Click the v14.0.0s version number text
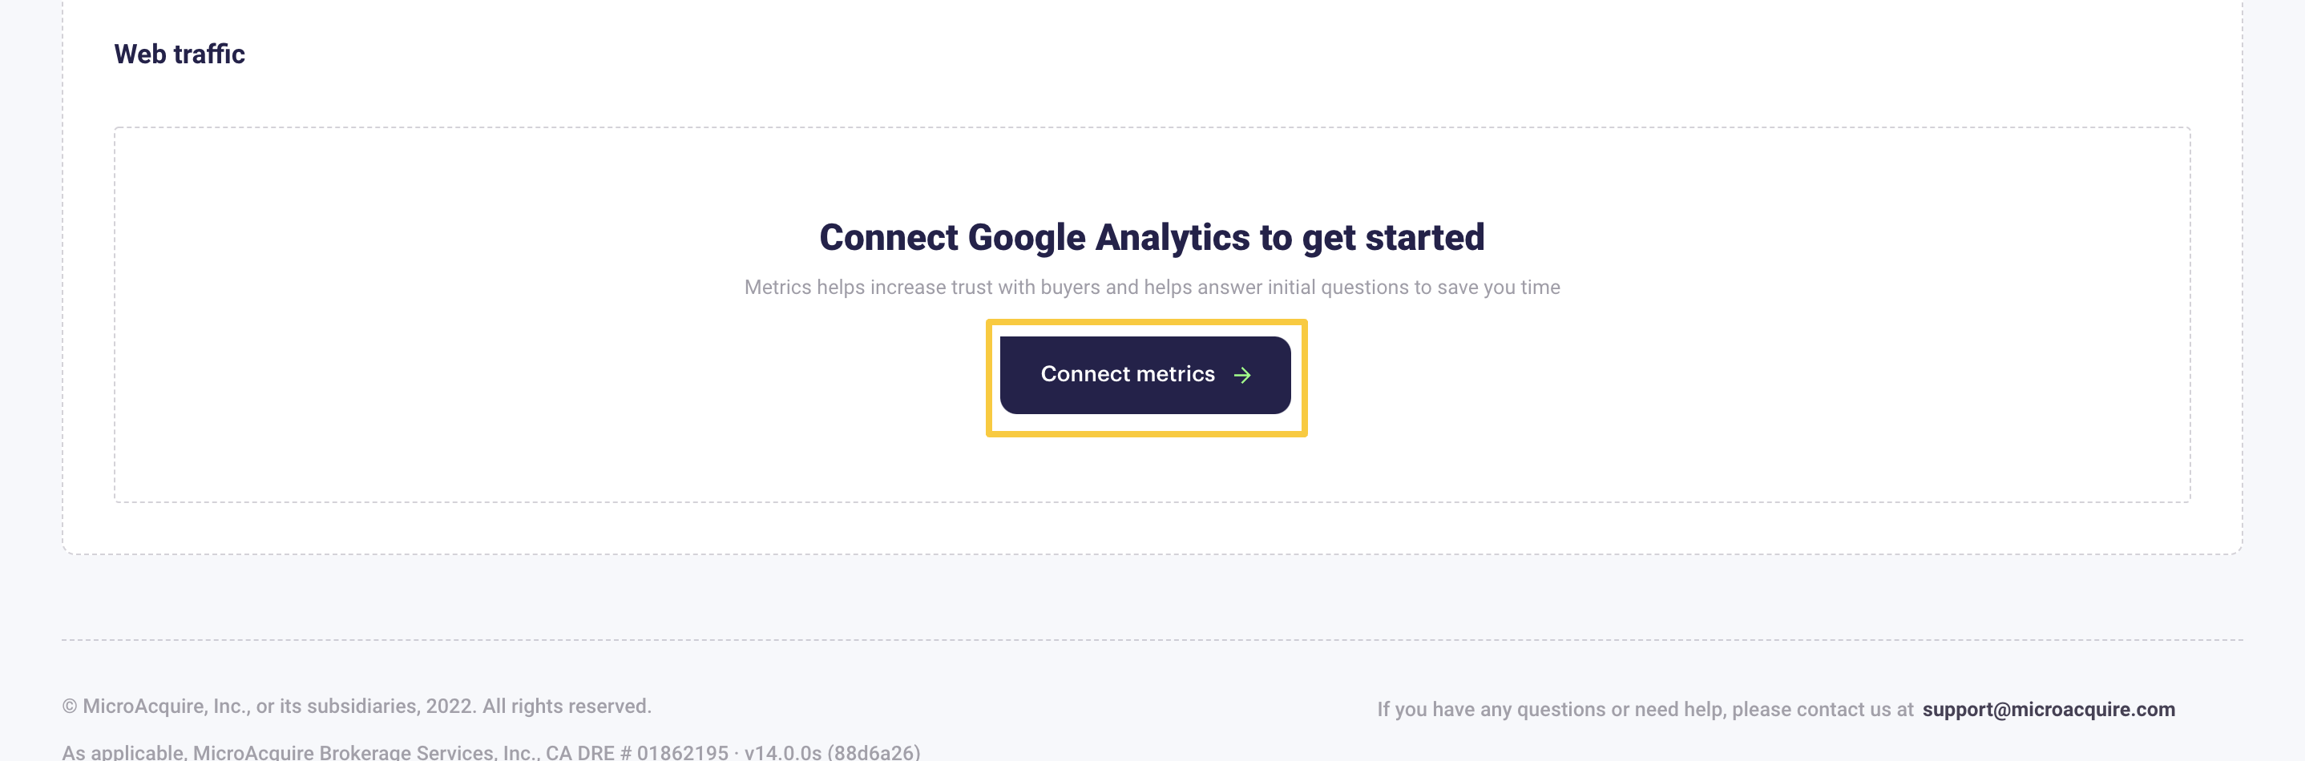The width and height of the screenshot is (2305, 761). pyautogui.click(x=783, y=752)
